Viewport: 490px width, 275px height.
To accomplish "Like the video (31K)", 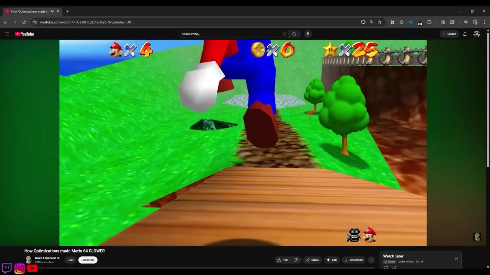I will [283, 260].
